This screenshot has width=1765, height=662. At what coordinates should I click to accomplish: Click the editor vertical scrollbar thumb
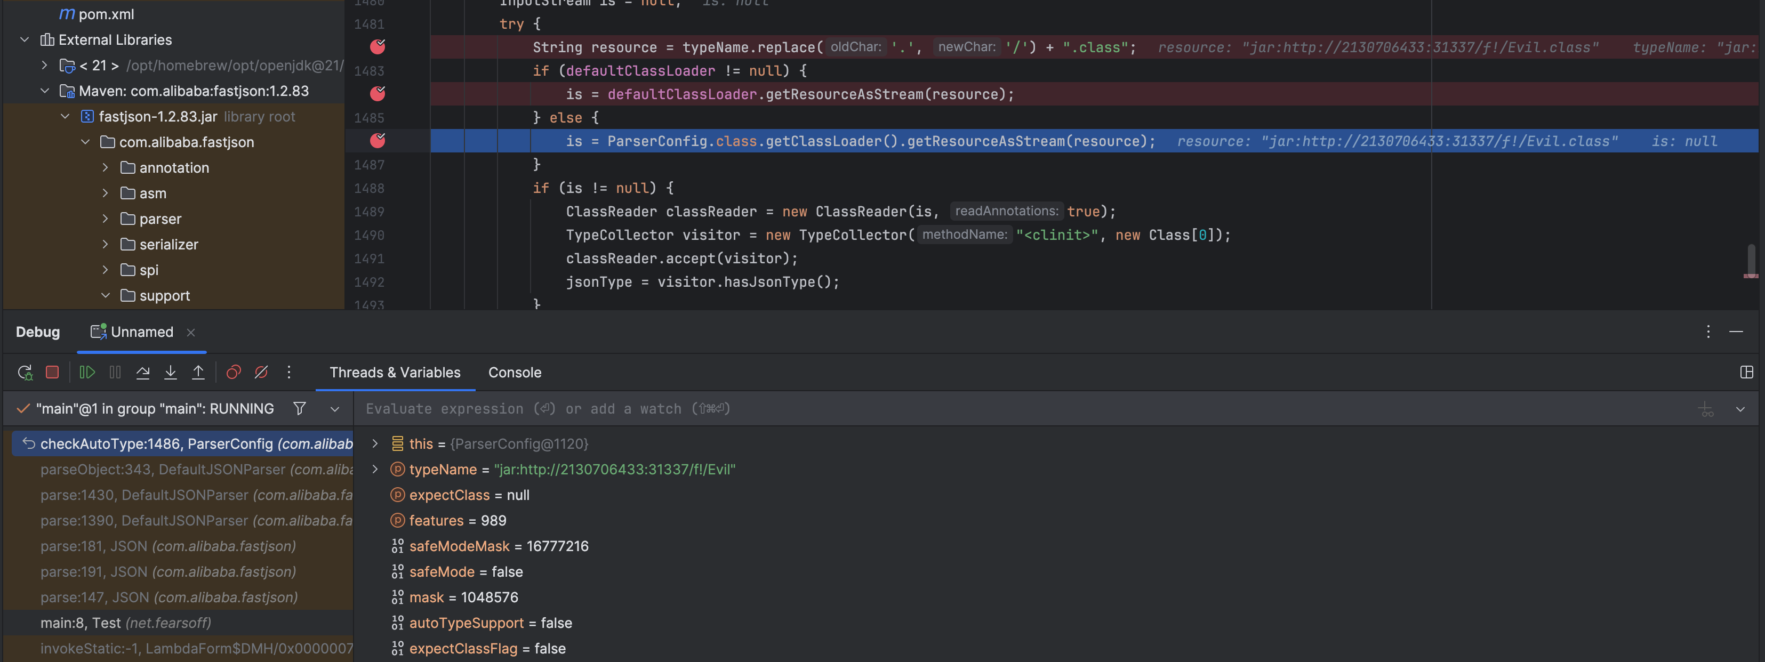1751,260
